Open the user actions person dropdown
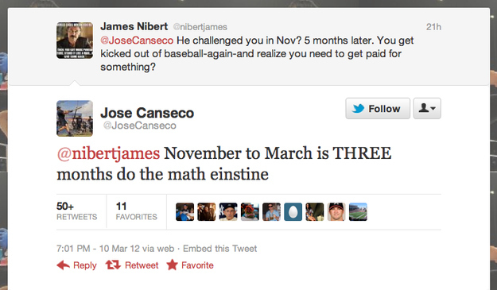Screen dimensions: 497x290 click(x=427, y=108)
